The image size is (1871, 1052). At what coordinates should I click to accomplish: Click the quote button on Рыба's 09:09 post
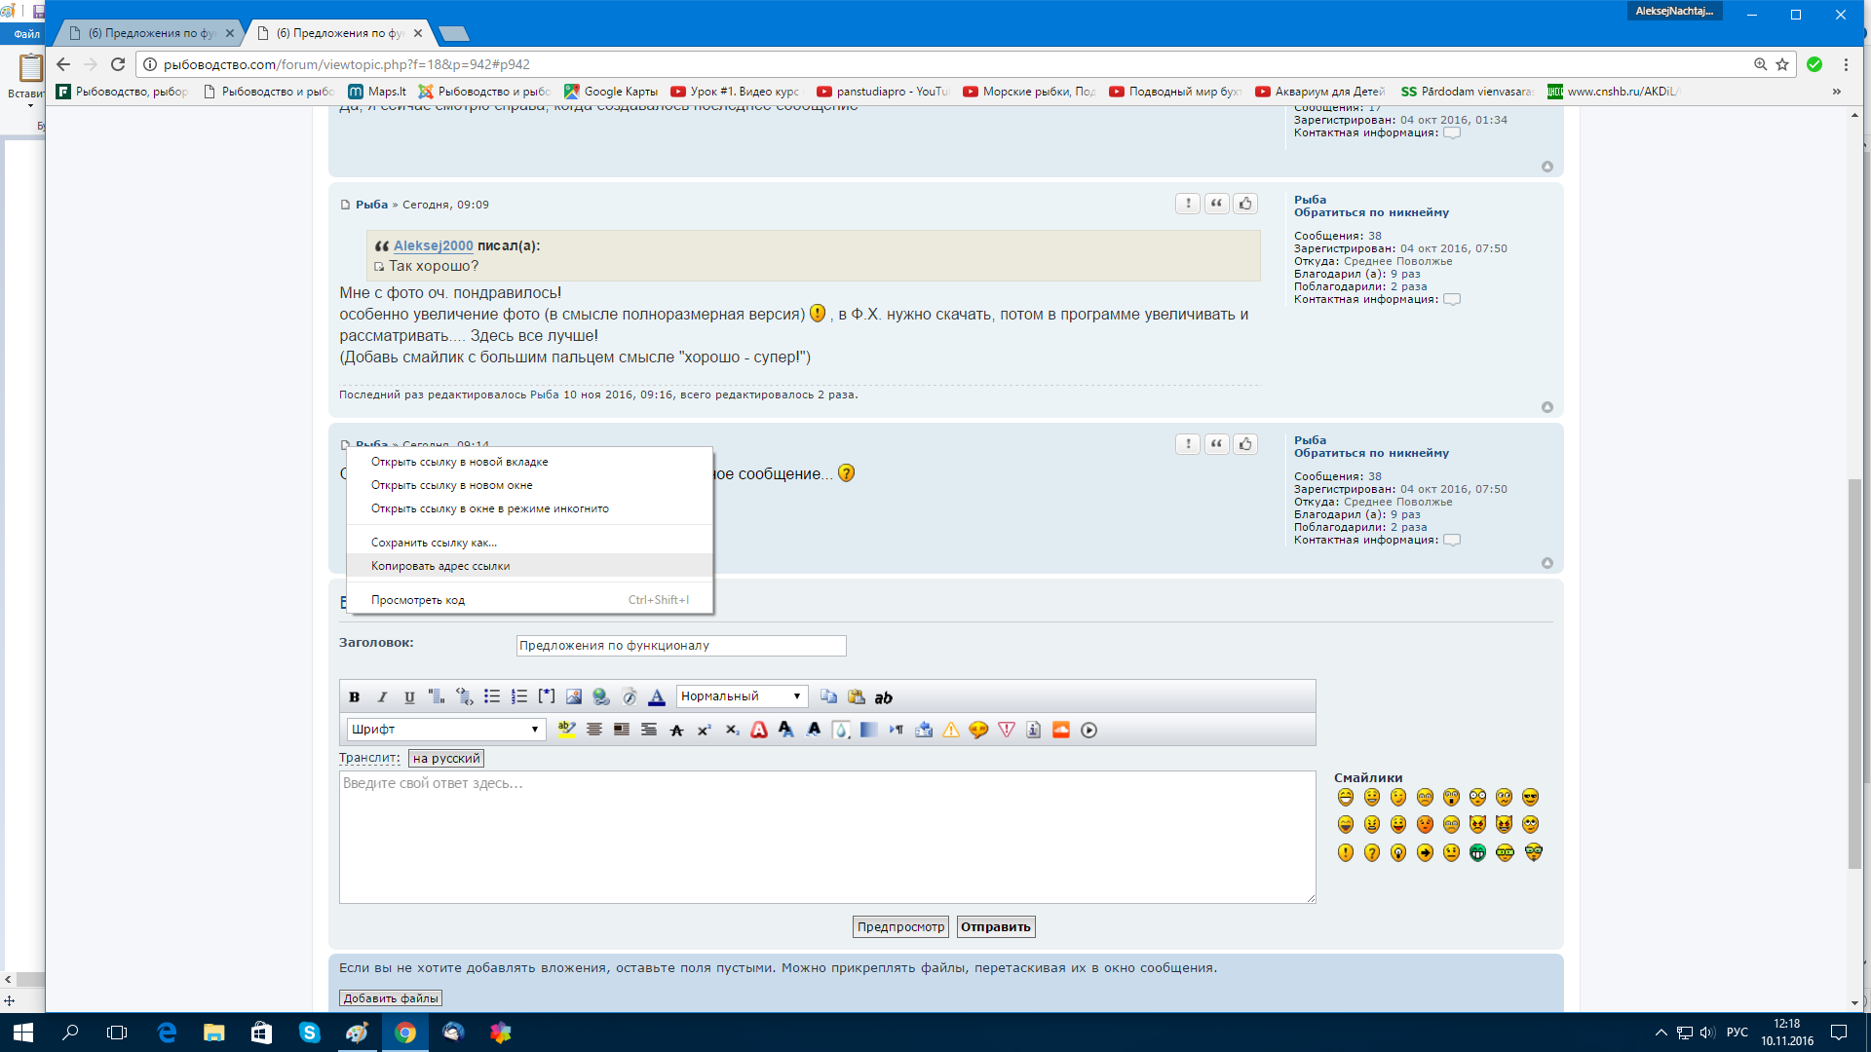[x=1216, y=204]
